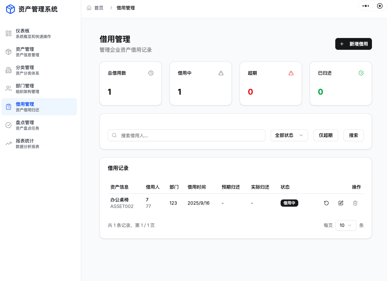Image resolution: width=387 pixels, height=281 pixels.
Task: Click the department management people icon
Action: (9, 88)
